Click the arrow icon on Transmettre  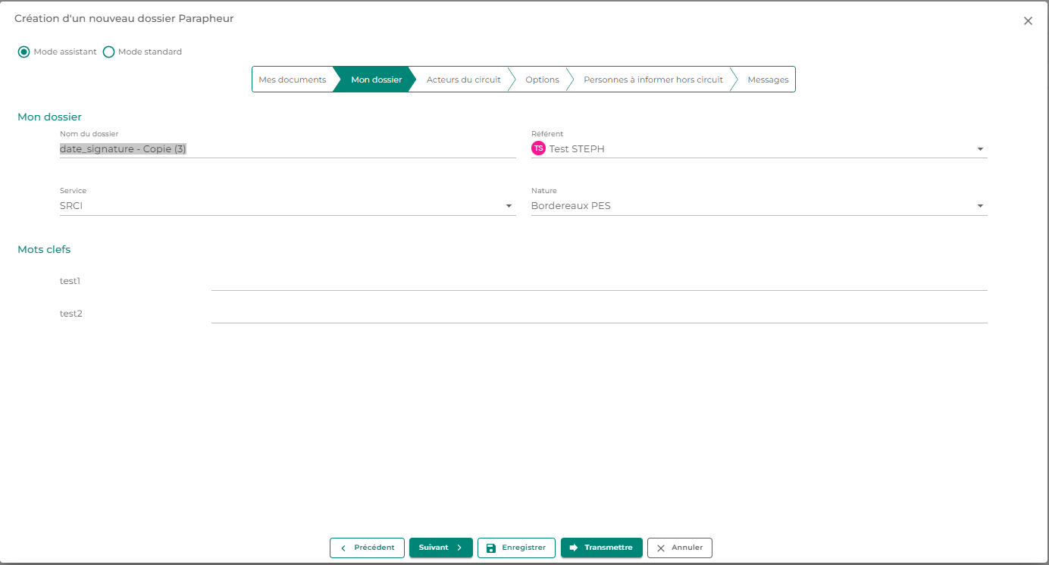tap(574, 548)
